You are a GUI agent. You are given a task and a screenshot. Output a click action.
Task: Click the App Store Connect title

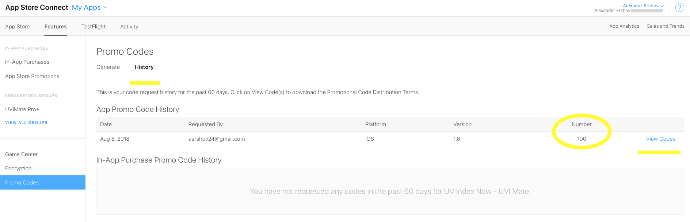[37, 8]
